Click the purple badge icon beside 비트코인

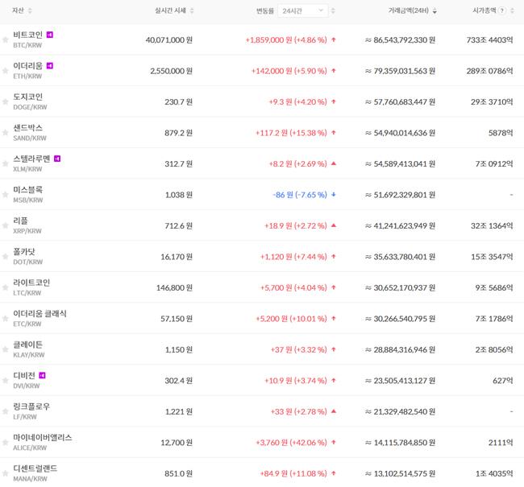[x=50, y=35]
